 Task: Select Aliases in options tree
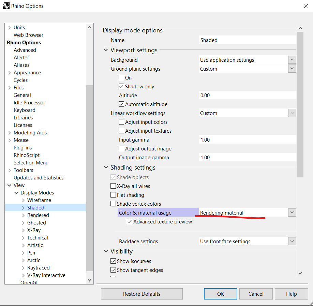21,65
